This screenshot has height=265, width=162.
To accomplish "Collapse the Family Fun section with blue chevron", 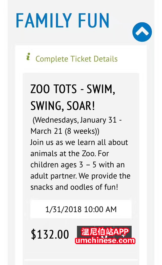I will 142,32.
